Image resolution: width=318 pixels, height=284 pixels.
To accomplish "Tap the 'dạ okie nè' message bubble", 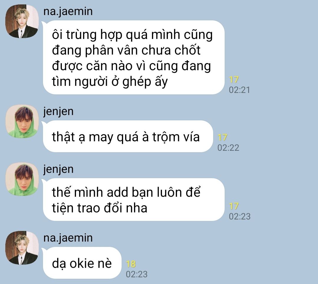I will click(82, 263).
